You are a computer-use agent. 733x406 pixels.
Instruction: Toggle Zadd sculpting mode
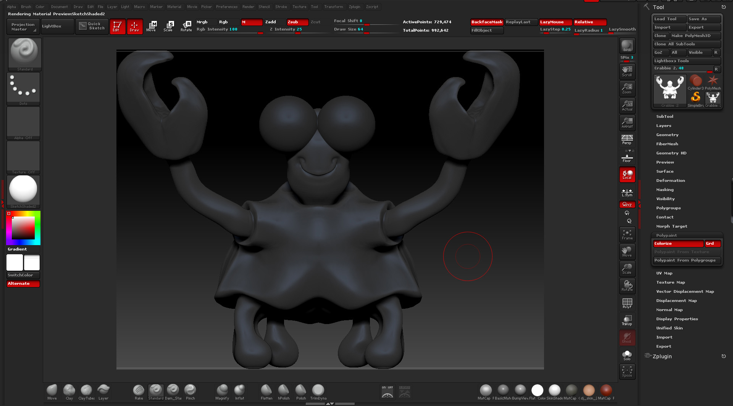275,22
